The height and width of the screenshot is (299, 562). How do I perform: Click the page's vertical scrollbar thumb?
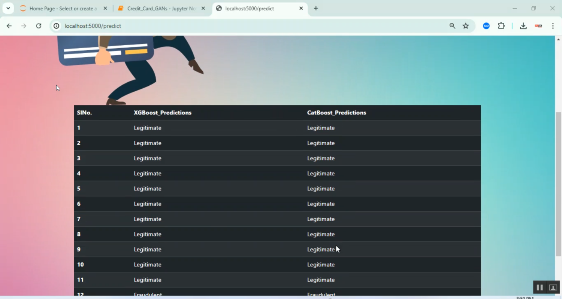(x=558, y=183)
